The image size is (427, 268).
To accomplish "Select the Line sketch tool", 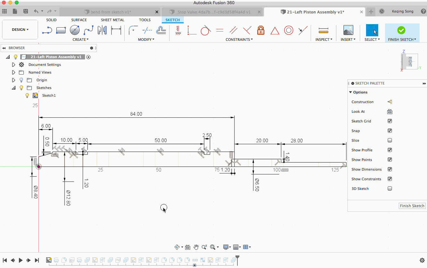I will click(47, 31).
